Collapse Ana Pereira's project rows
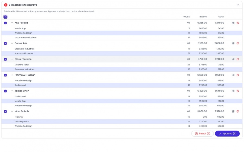This screenshot has width=244, height=152. (12, 23)
